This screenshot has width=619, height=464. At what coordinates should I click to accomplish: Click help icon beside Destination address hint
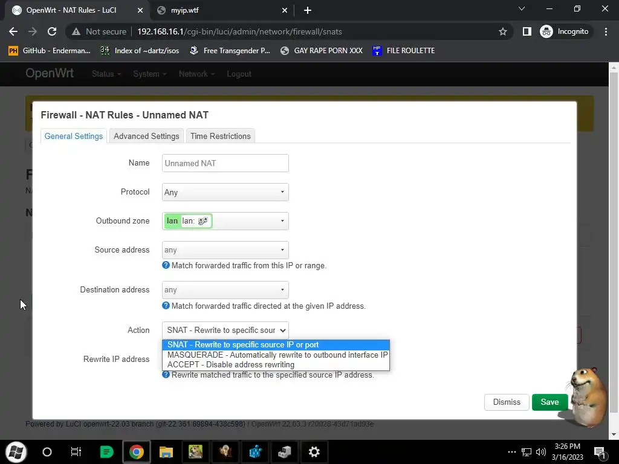(166, 306)
